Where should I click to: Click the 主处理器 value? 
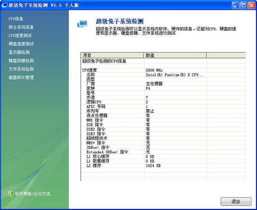click(x=154, y=84)
